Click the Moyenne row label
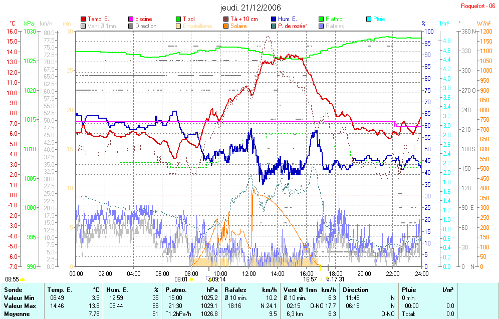The height and width of the screenshot is (319, 499). pos(17,314)
